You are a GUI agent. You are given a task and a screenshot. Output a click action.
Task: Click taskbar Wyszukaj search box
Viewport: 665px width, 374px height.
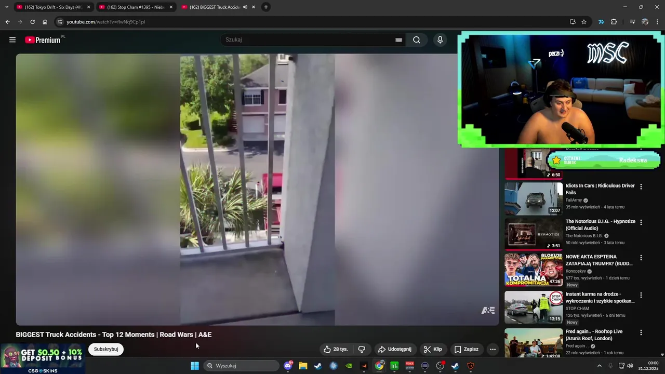pos(242,366)
